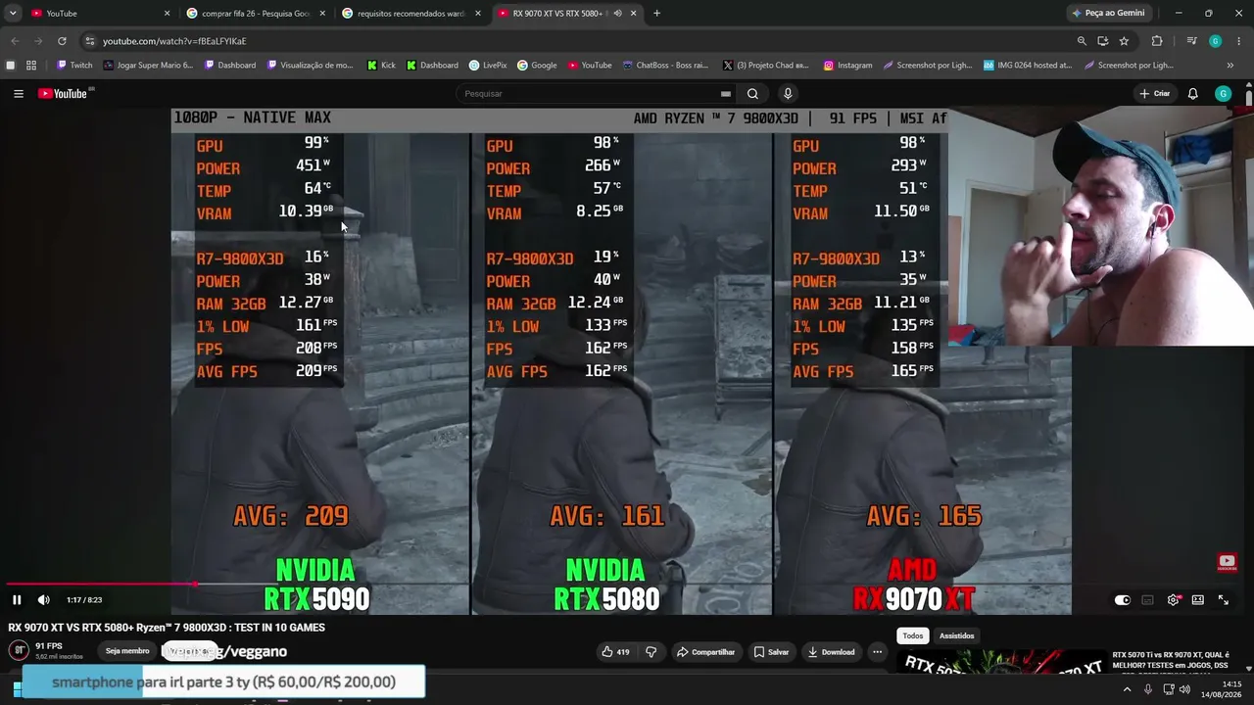Open the ChatBoss bookmark
1254x705 pixels.
[665, 66]
